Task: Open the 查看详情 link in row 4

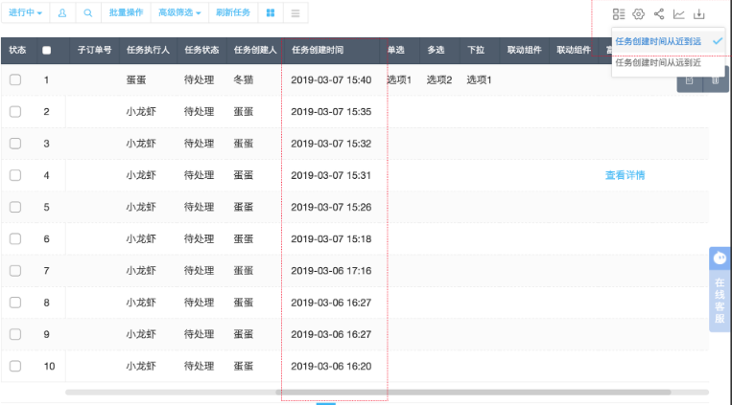Action: [x=625, y=175]
